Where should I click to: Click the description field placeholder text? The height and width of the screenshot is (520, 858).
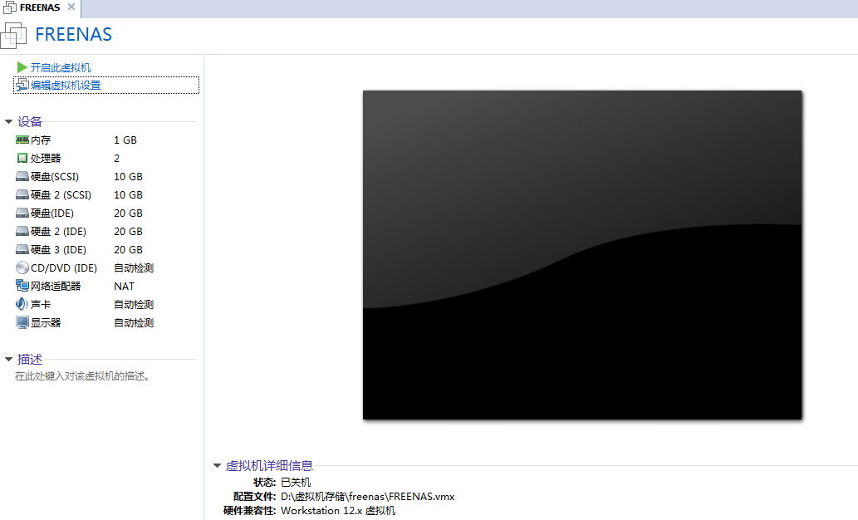pyautogui.click(x=82, y=376)
